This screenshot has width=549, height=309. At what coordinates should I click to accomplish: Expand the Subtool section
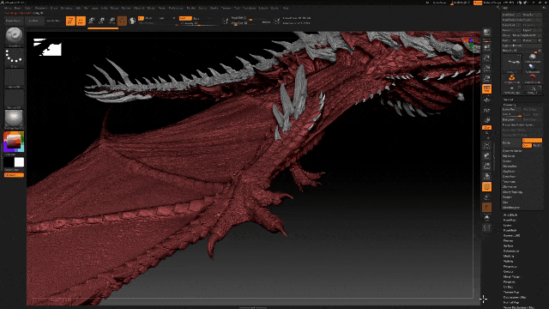[508, 100]
